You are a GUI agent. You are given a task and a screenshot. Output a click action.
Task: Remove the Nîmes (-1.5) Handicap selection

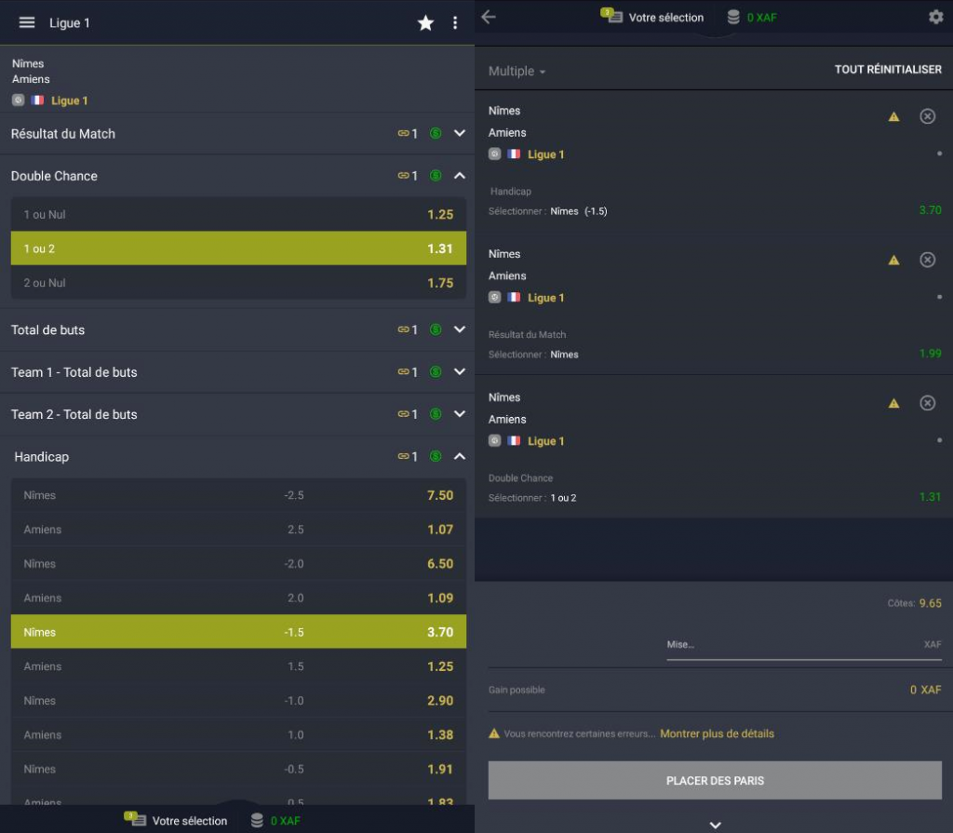point(927,116)
